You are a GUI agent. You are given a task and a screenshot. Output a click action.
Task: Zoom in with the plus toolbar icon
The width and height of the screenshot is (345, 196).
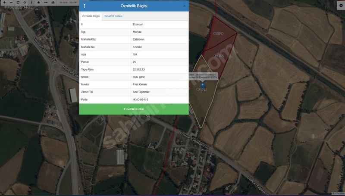click(x=4, y=3)
